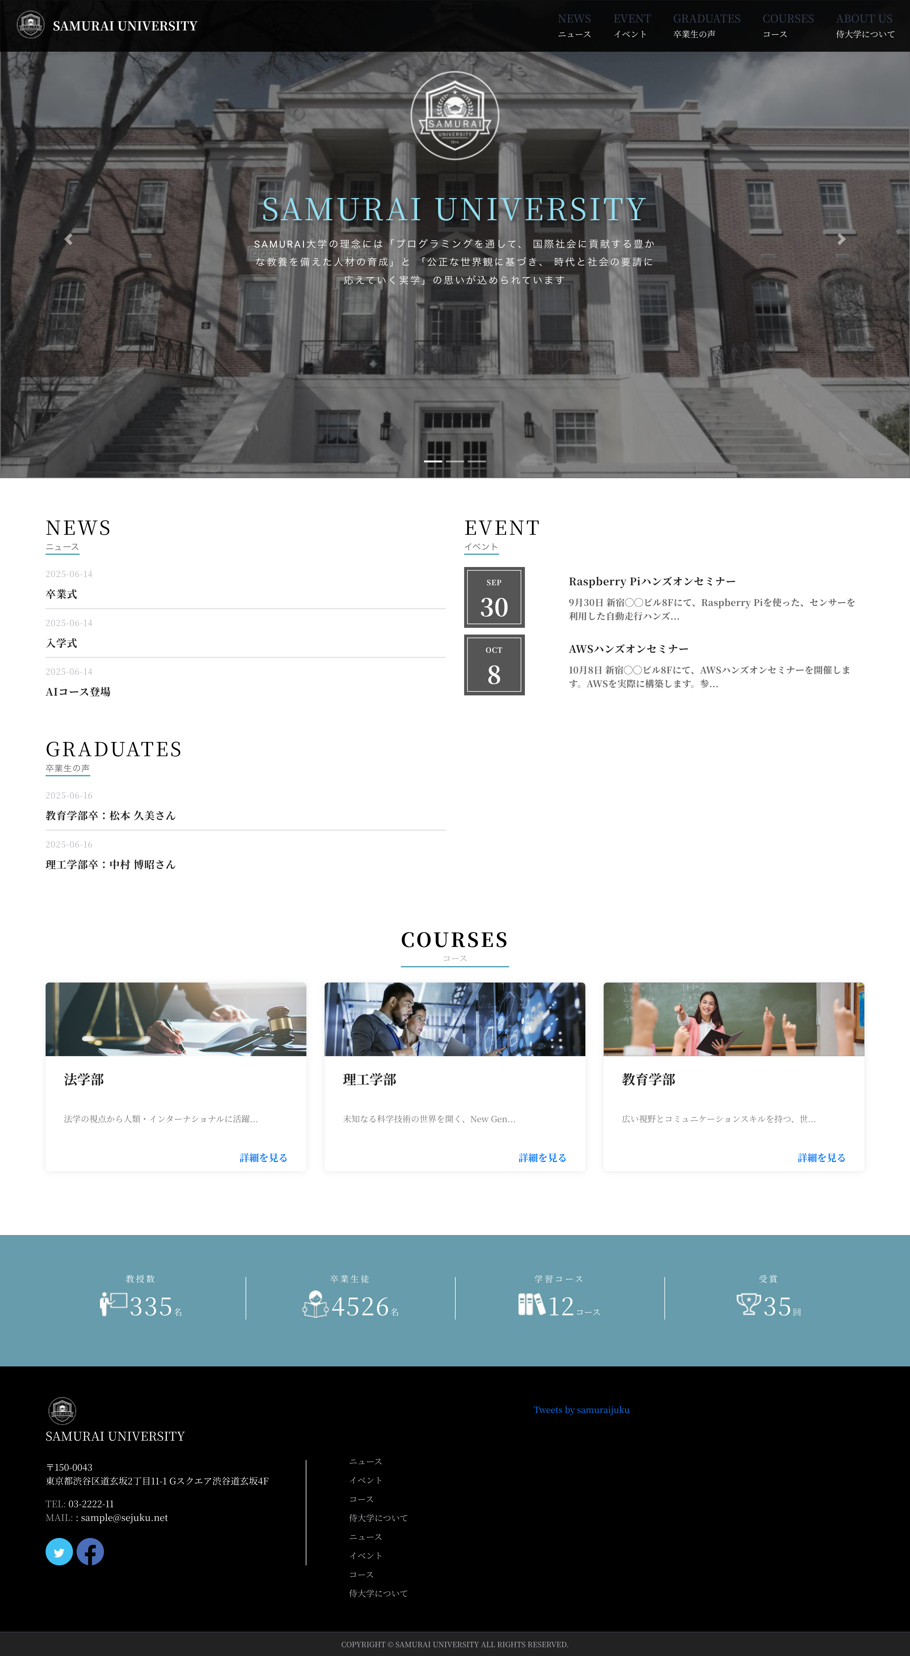Open the NEWS menu item in header
Screen dimensions: 910x1656
(574, 26)
